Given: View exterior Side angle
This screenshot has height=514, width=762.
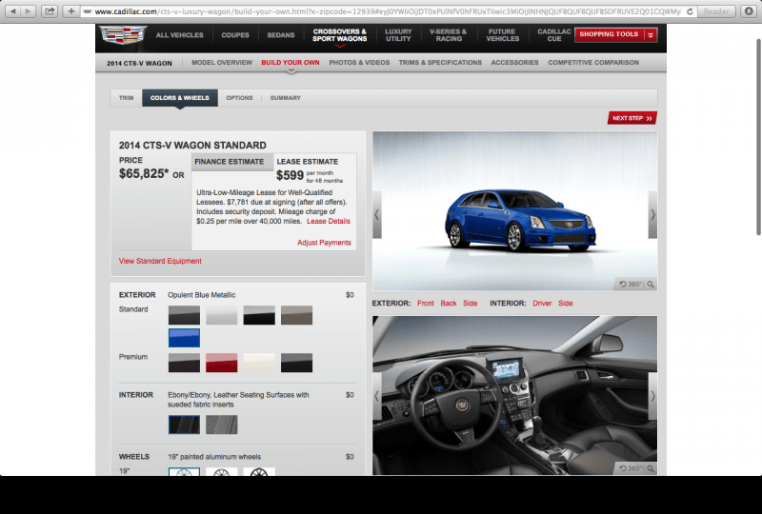Looking at the screenshot, I should pos(470,303).
